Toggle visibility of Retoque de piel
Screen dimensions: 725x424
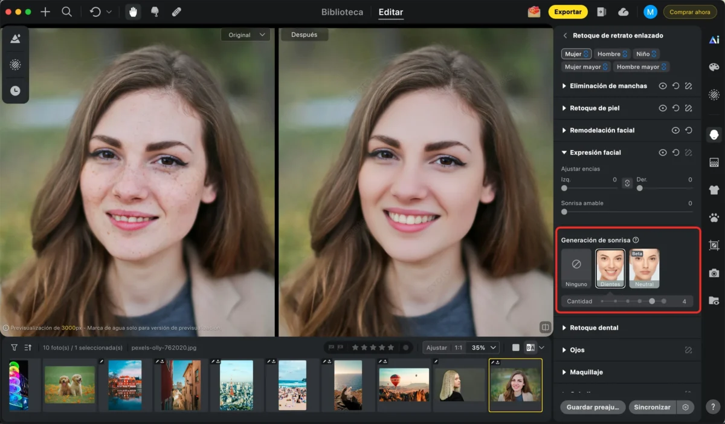(x=663, y=108)
